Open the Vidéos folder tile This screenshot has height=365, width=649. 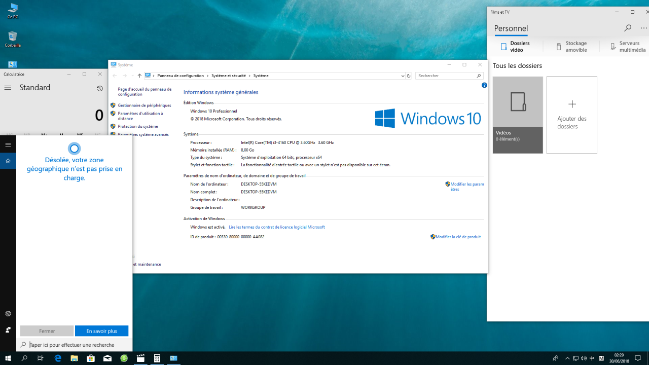[x=518, y=115]
